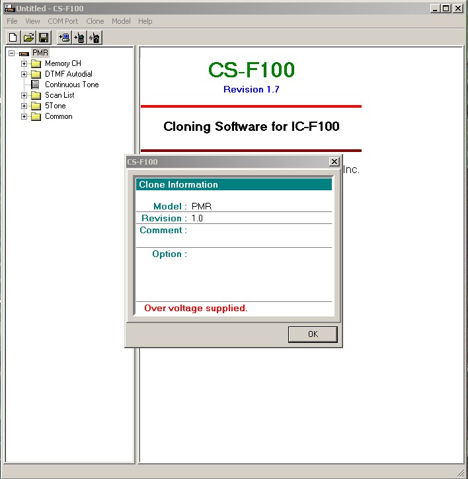Viewport: 468px width, 479px height.
Task: Click Cloning Software for IC-F100 heading
Action: (251, 126)
